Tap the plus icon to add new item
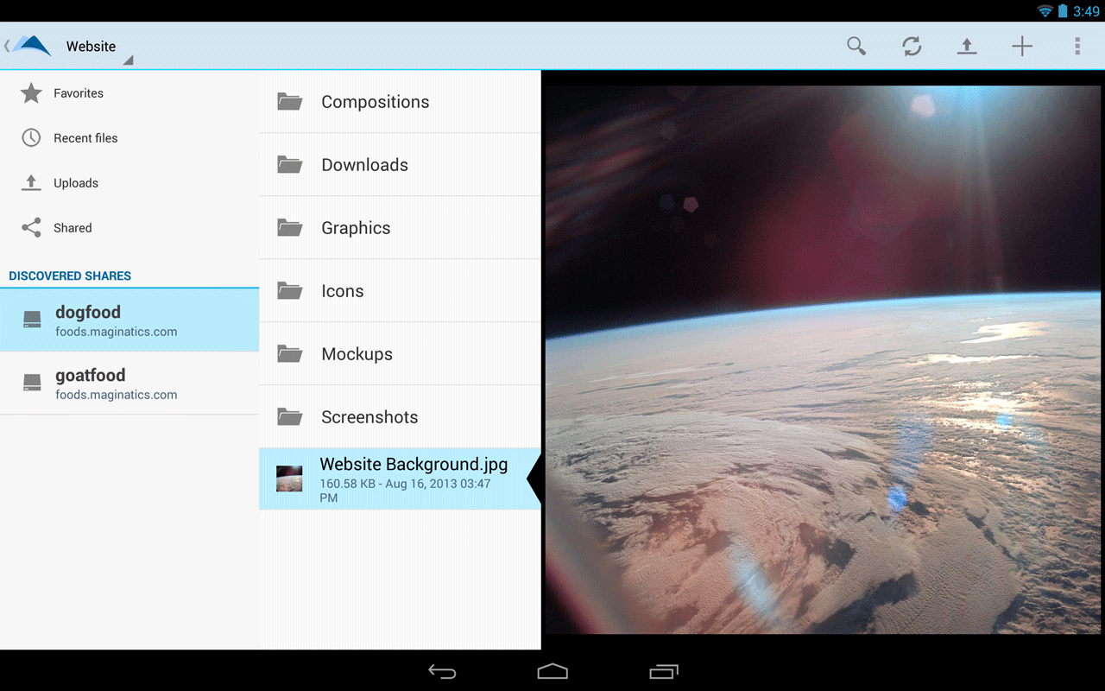 (x=1022, y=46)
